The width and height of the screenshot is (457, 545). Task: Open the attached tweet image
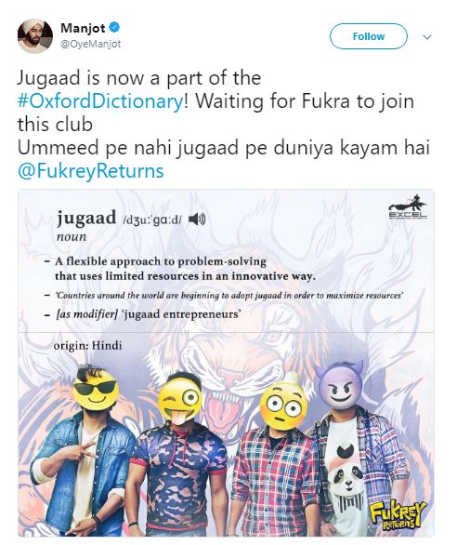[x=226, y=363]
